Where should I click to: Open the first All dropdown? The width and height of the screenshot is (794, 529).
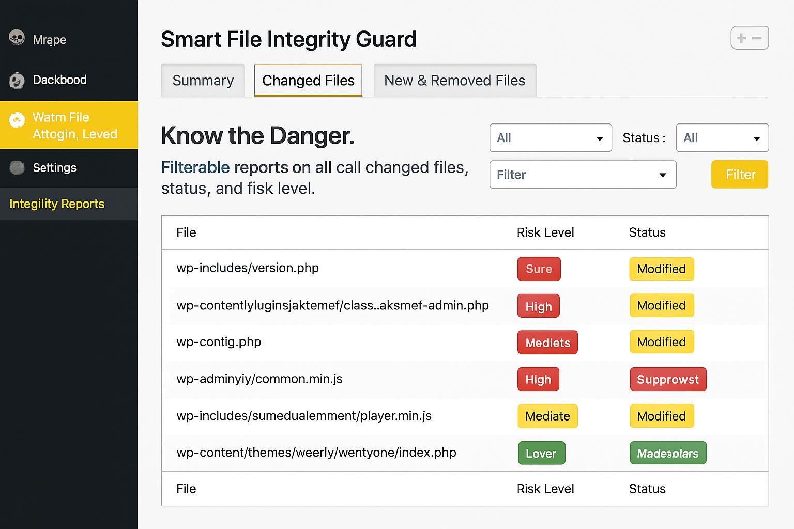pos(551,138)
